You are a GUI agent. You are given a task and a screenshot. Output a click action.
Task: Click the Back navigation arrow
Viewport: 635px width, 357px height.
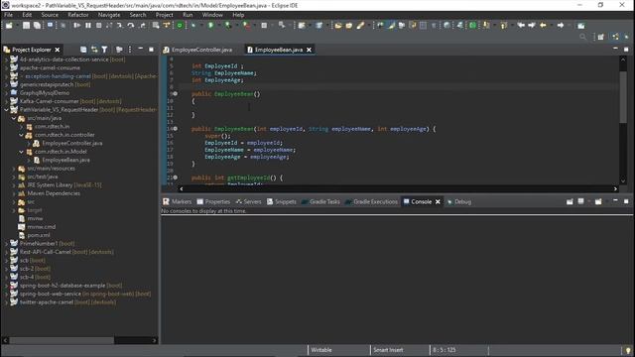pos(521,26)
